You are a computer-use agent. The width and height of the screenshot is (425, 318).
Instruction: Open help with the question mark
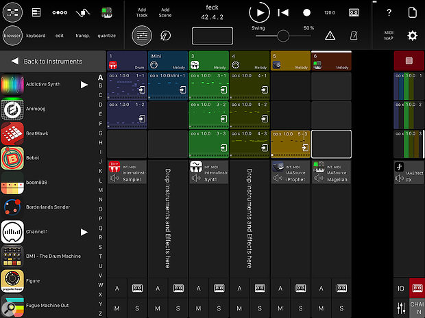coord(389,12)
